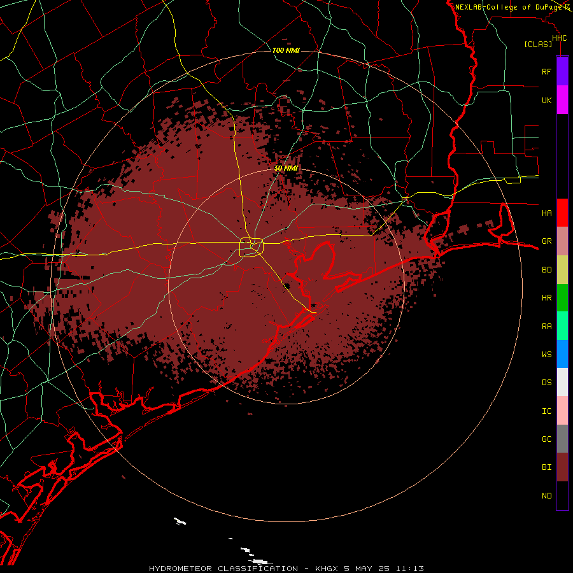Click the BD yellow legend swatch
The width and height of the screenshot is (573, 573).
tap(562, 269)
